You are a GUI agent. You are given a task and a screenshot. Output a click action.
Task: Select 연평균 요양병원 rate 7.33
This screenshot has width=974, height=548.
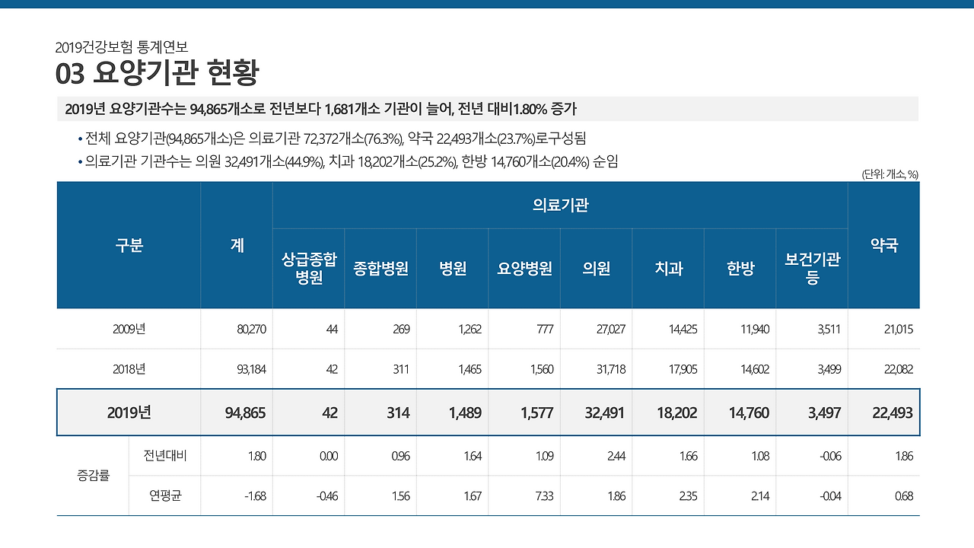pyautogui.click(x=544, y=496)
